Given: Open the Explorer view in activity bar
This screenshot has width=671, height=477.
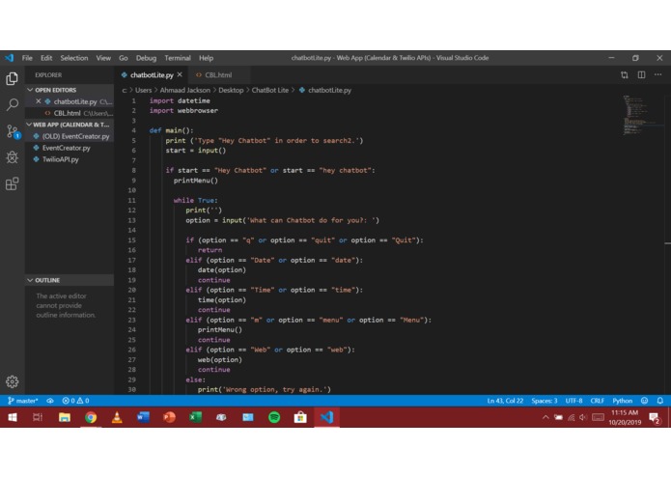Looking at the screenshot, I should tap(12, 79).
